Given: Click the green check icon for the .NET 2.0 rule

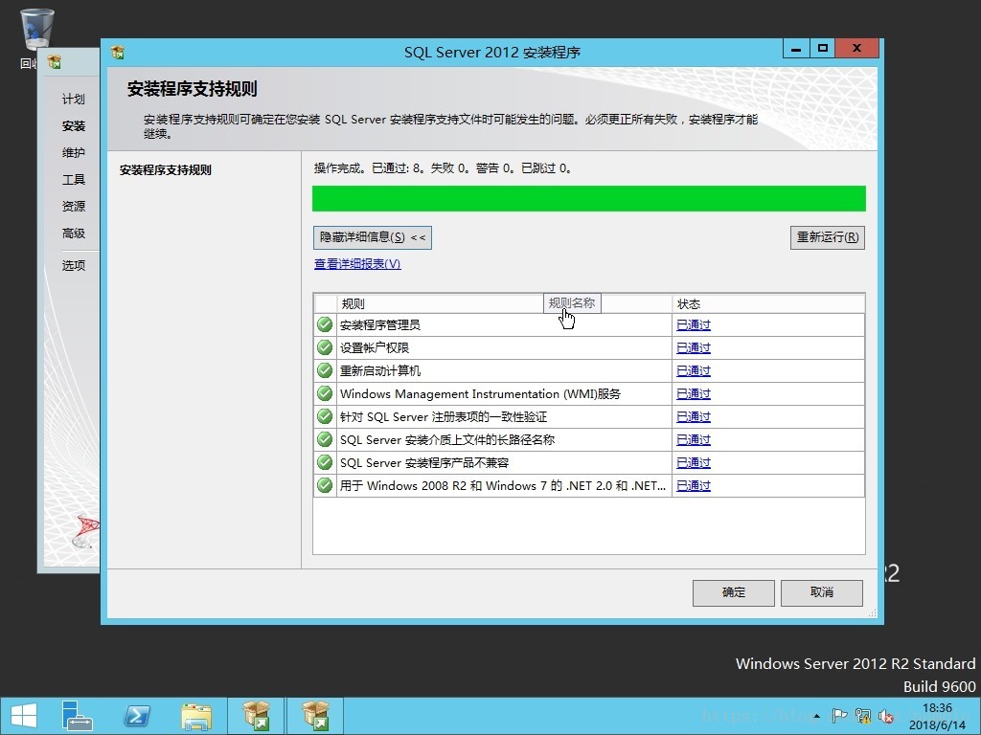Looking at the screenshot, I should point(325,485).
